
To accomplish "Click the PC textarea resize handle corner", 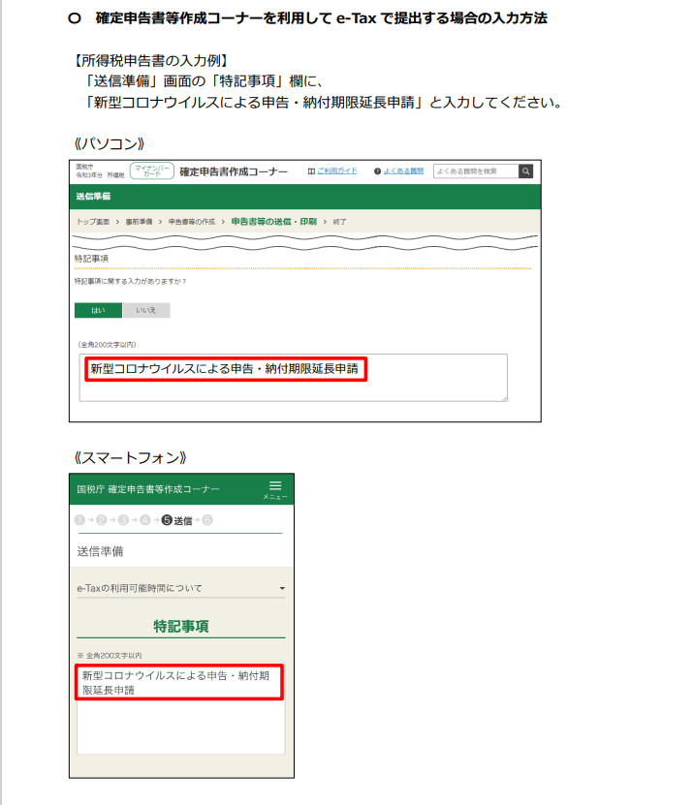I will [504, 397].
